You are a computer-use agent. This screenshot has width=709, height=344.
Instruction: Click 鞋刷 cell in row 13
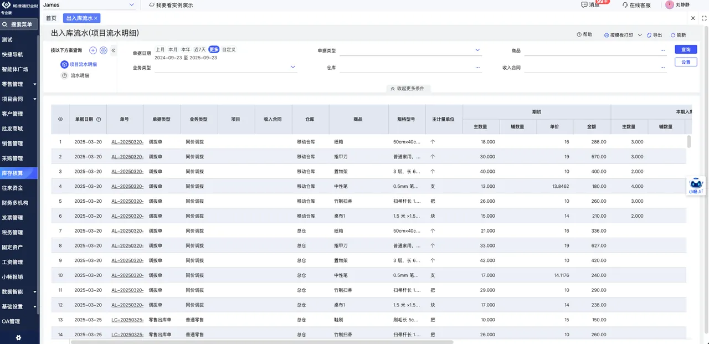359,320
